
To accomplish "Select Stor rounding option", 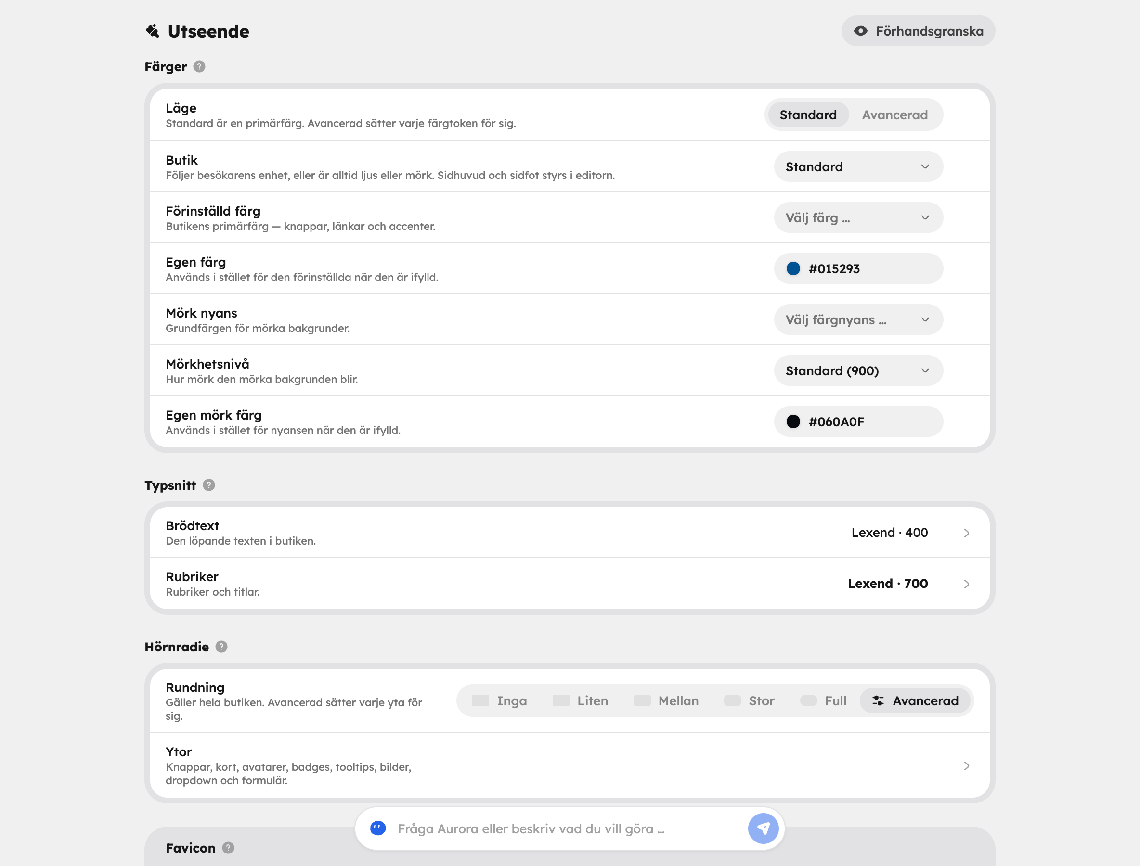I will pos(749,700).
